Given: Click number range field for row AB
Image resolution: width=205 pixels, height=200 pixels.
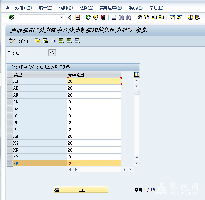Looking at the screenshot, I should click(x=94, y=88).
